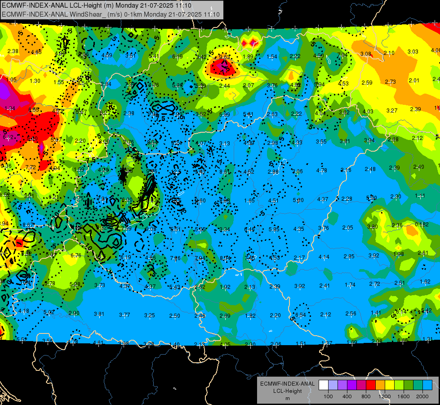Click the unit label 'm' in the legend
The width and height of the screenshot is (440, 405).
tap(287, 399)
